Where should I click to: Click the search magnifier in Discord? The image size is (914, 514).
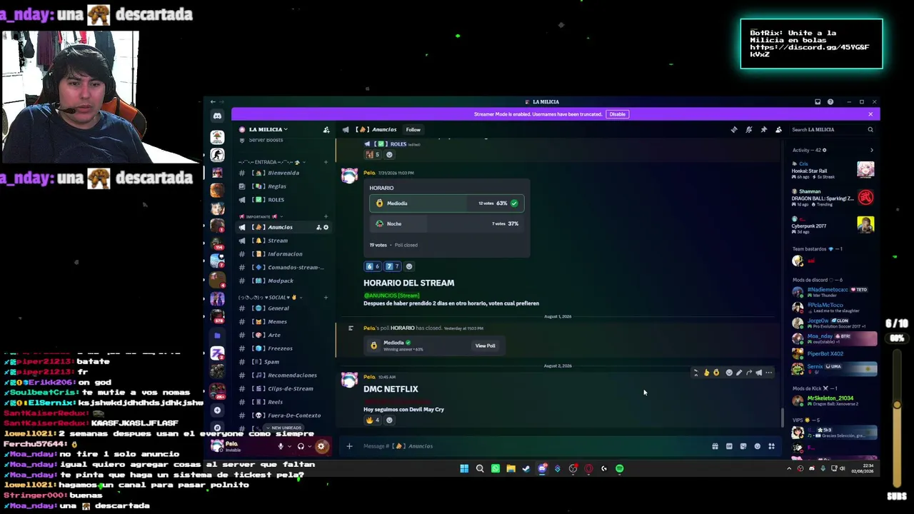click(x=870, y=129)
